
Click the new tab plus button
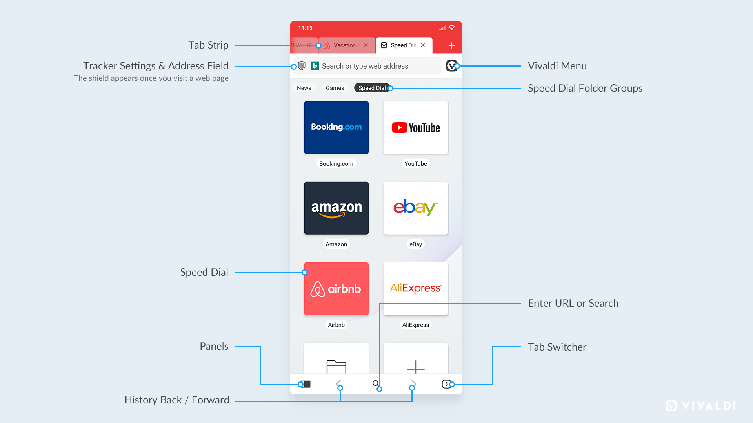tap(451, 45)
